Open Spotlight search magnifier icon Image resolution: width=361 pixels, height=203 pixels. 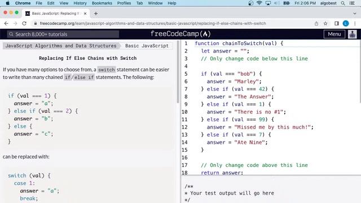tap(343, 3)
